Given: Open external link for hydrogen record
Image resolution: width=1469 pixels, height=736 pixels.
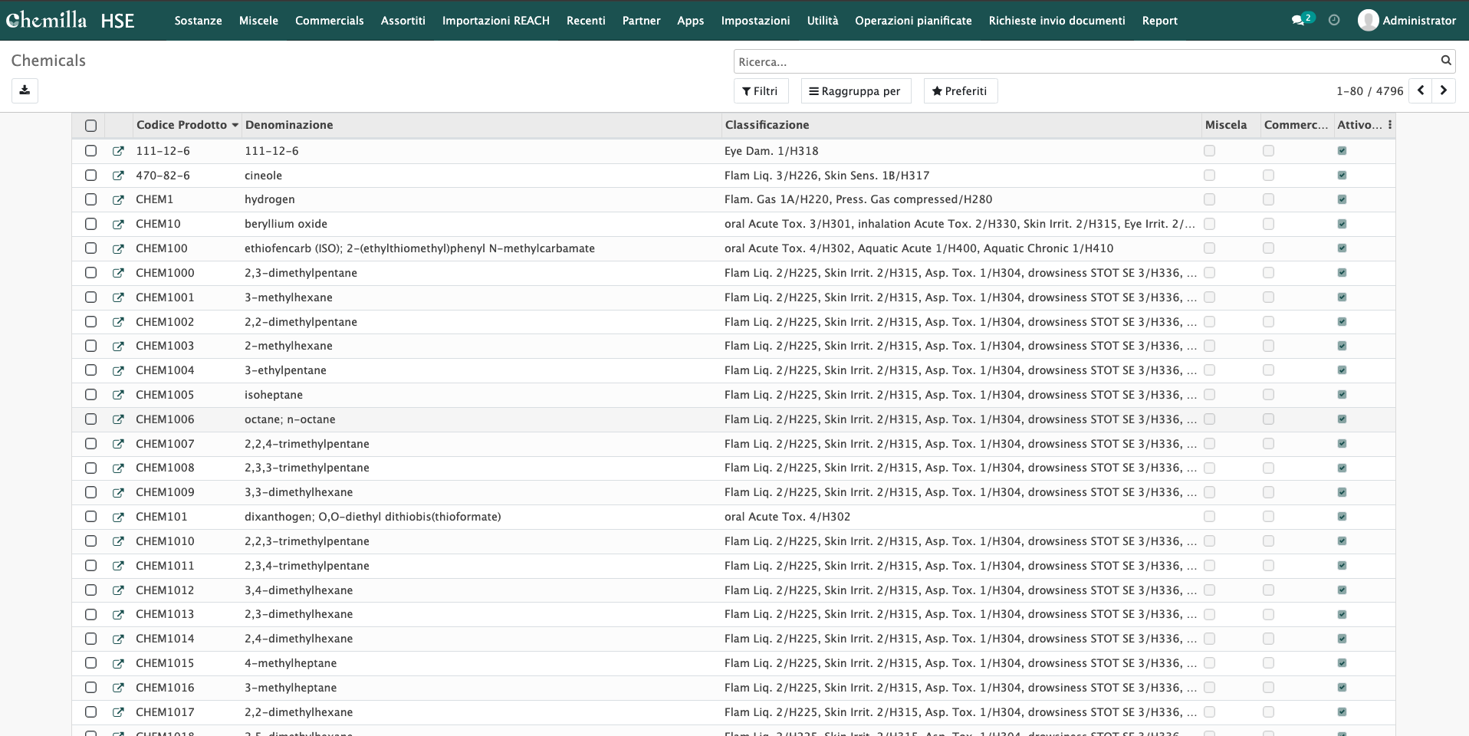Looking at the screenshot, I should (x=118, y=200).
